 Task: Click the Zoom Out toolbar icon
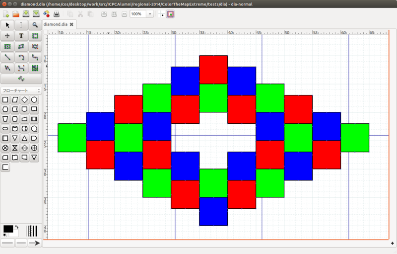click(125, 14)
